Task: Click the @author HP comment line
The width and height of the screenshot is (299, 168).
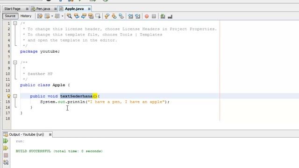Action: pos(40,74)
